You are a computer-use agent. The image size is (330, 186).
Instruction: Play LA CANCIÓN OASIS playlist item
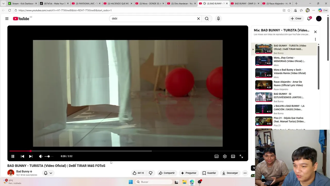(284, 109)
